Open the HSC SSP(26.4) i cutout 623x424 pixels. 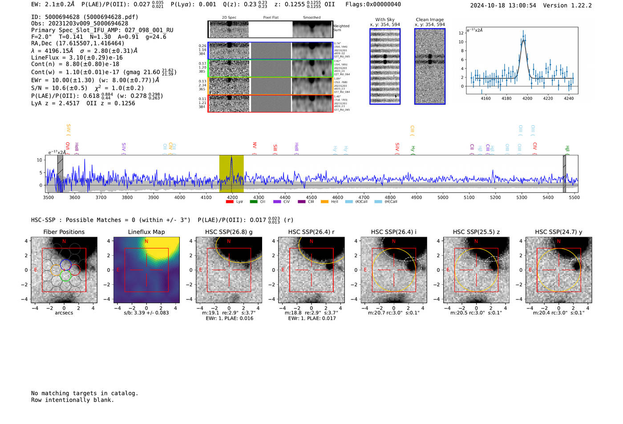click(x=394, y=270)
